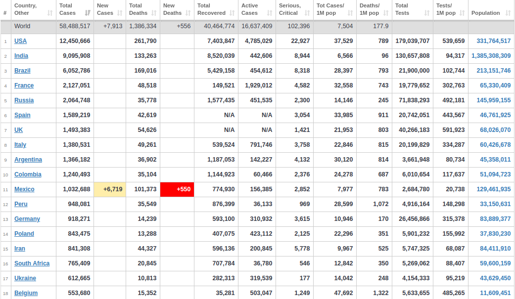This screenshot has height=299, width=515.
Task: Select USA total deaths 261,790
Action: tap(145, 41)
